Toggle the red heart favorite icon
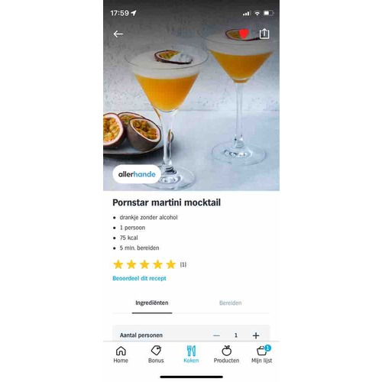Viewport: 382px width, 382px height. click(x=244, y=34)
